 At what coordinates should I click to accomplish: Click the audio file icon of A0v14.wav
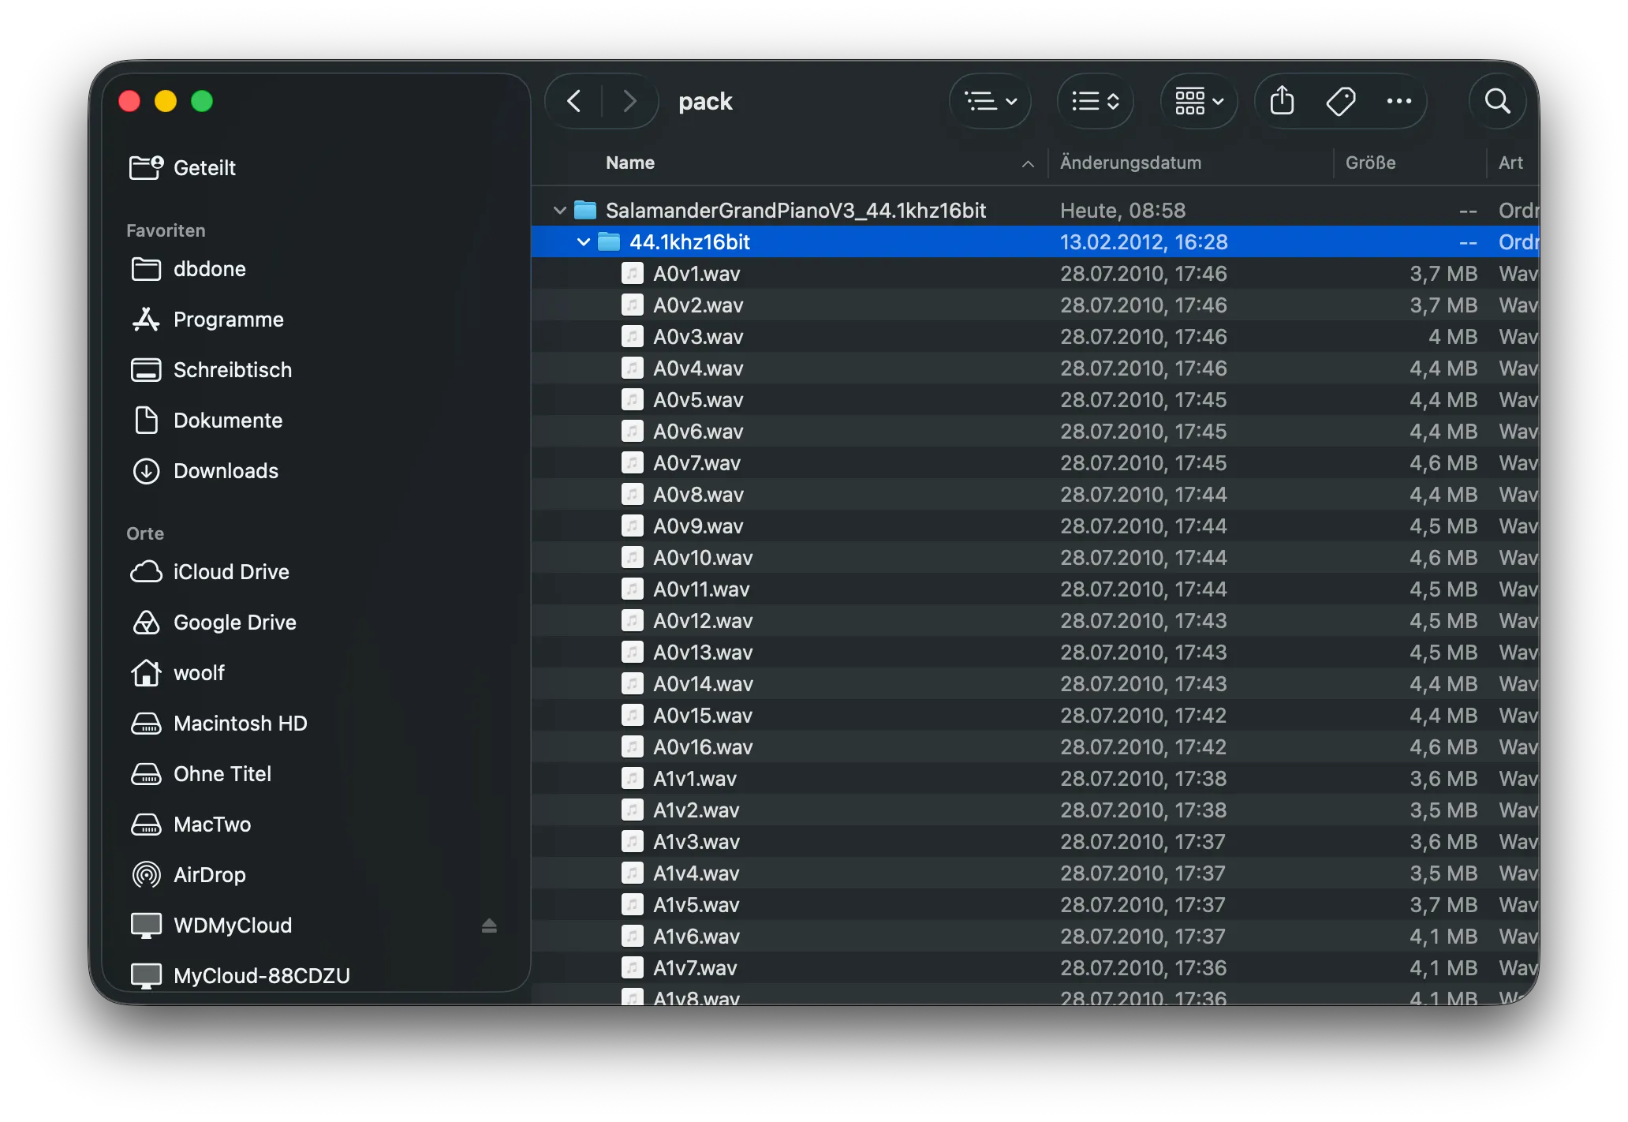pos(632,684)
